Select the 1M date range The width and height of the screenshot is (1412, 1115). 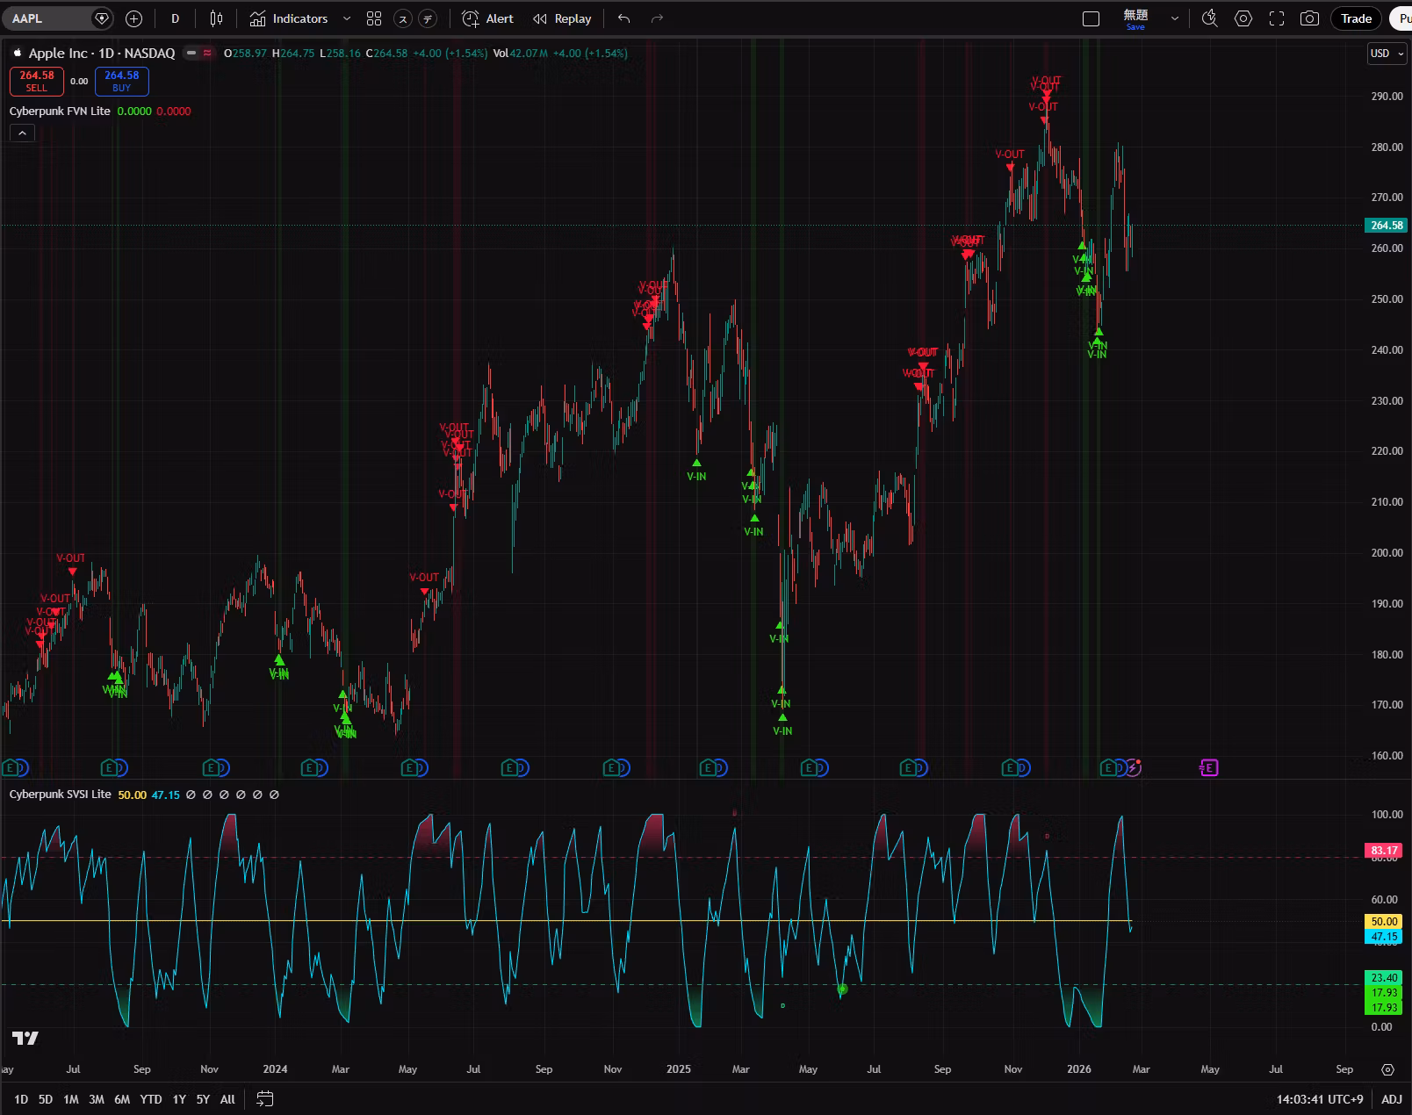click(71, 1099)
